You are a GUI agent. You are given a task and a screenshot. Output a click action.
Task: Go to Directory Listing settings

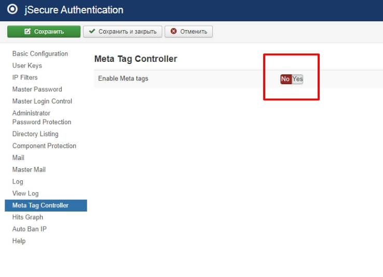click(x=35, y=134)
